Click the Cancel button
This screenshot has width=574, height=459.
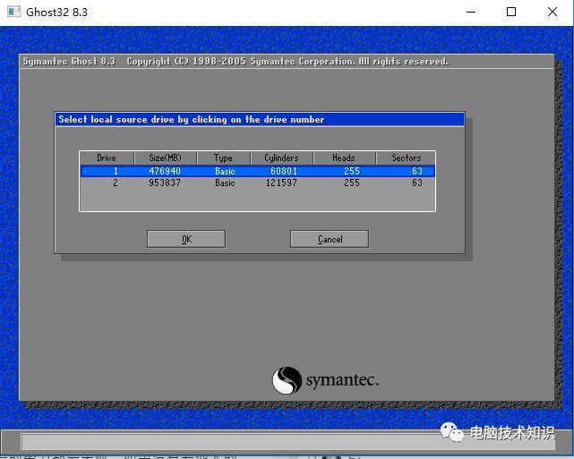pyautogui.click(x=330, y=239)
